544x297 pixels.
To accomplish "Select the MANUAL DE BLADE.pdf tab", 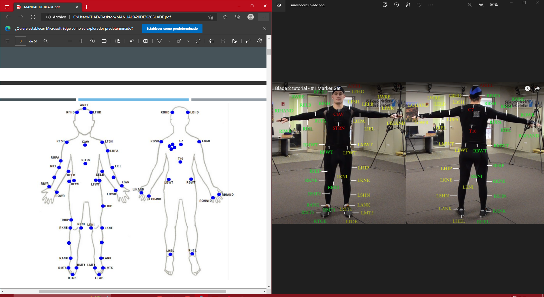I will [48, 7].
